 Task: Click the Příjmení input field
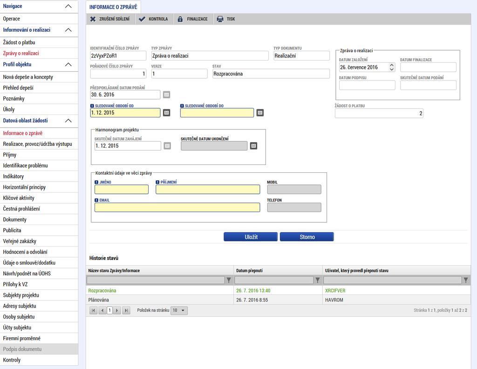pos(208,189)
